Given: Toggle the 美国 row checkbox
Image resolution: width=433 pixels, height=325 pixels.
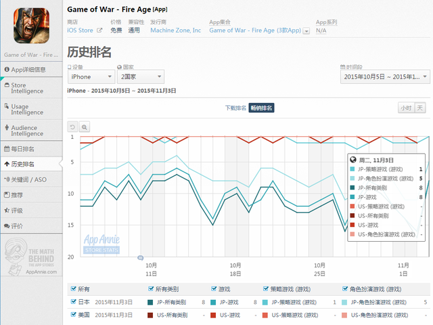Looking at the screenshot, I should pos(73,314).
